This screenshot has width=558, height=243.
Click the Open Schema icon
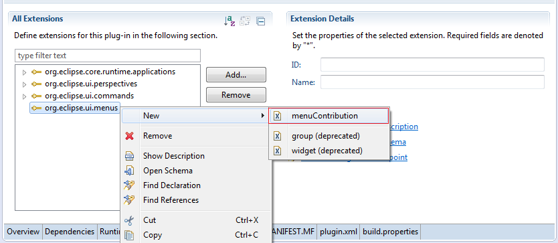click(129, 171)
